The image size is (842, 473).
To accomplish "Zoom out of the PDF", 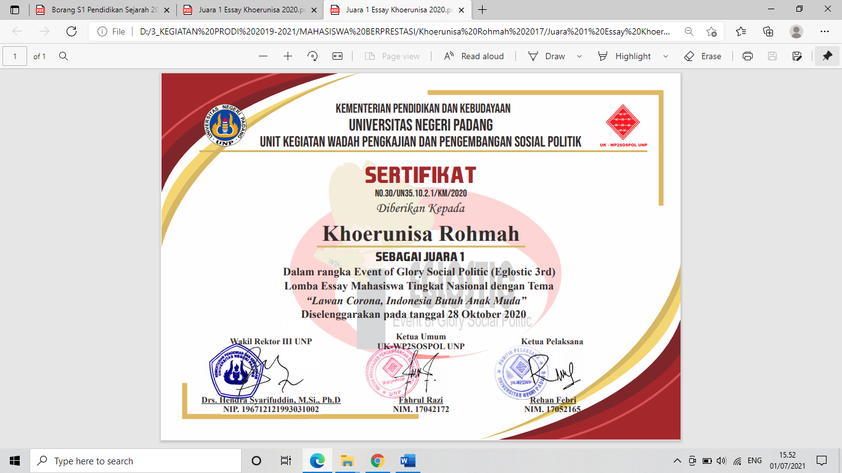I will (x=263, y=56).
